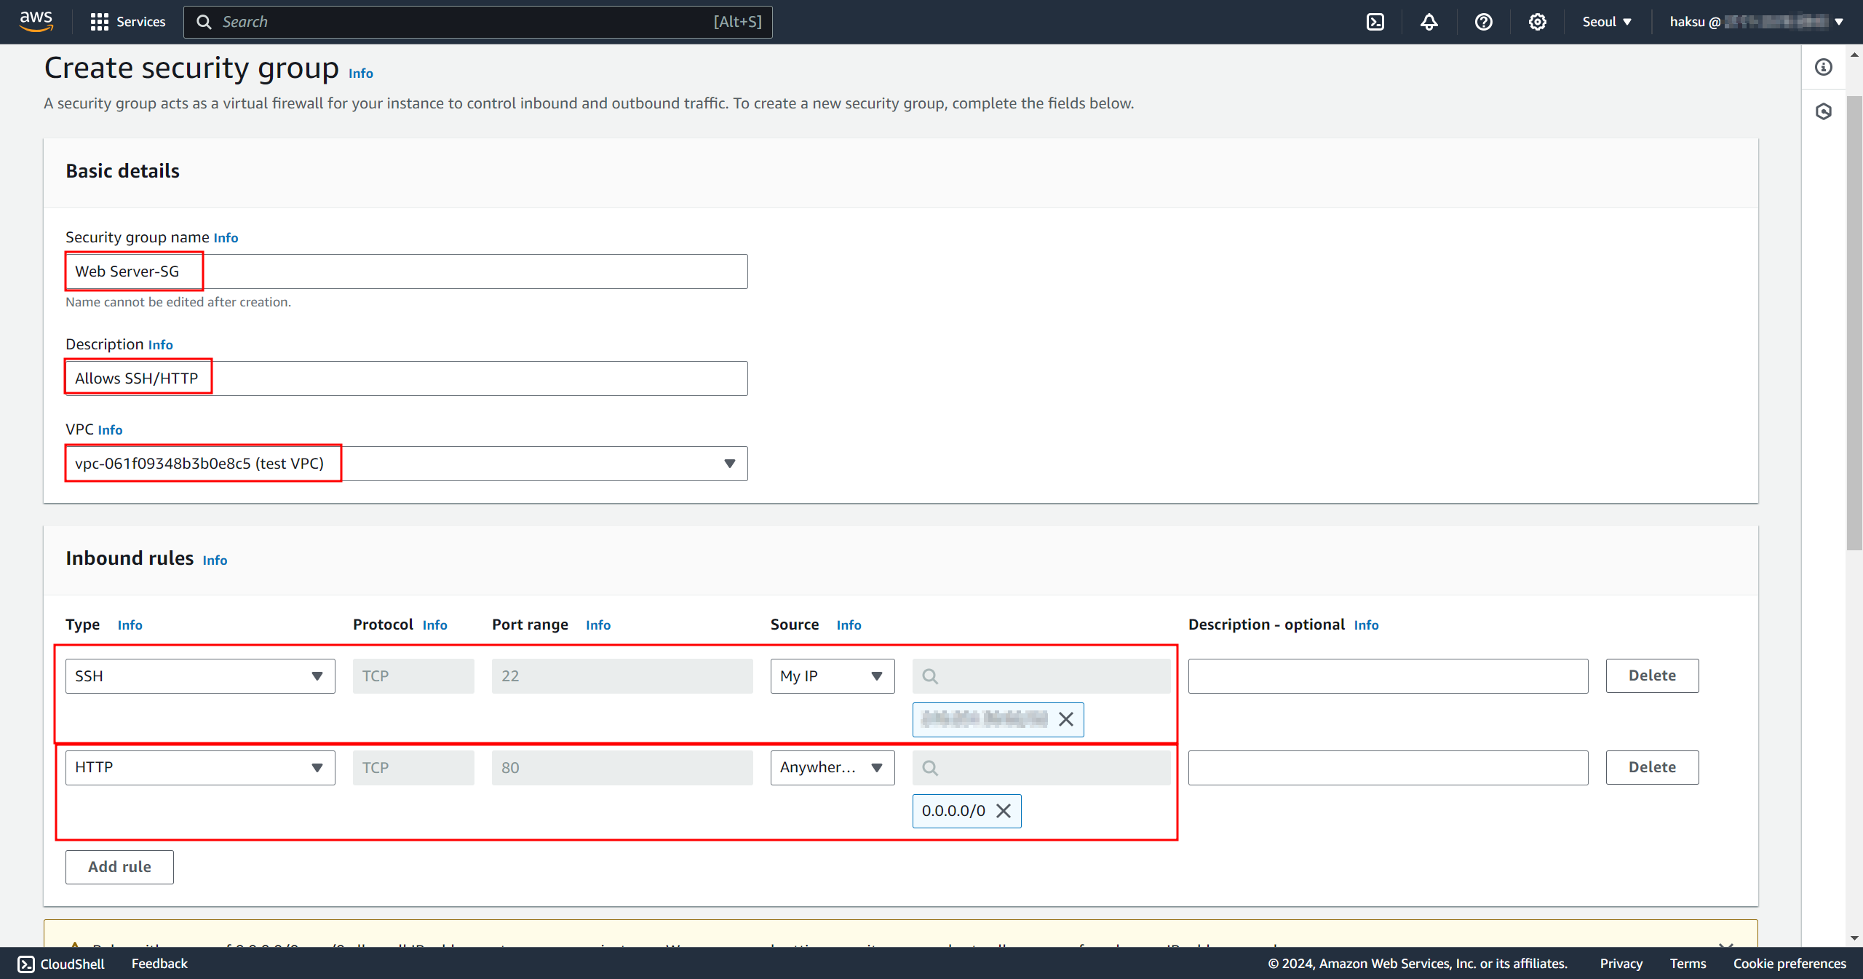This screenshot has width=1863, height=979.
Task: Remove the blurred My IP source tag
Action: pyautogui.click(x=1066, y=719)
